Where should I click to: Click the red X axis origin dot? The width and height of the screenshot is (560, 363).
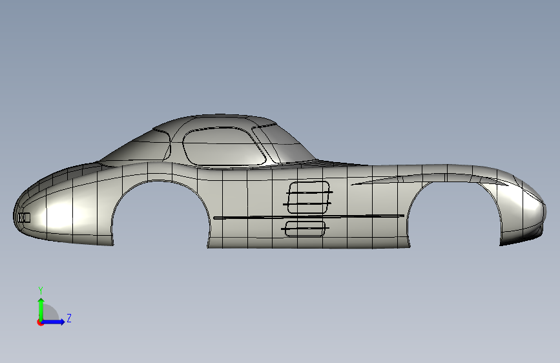coord(40,322)
